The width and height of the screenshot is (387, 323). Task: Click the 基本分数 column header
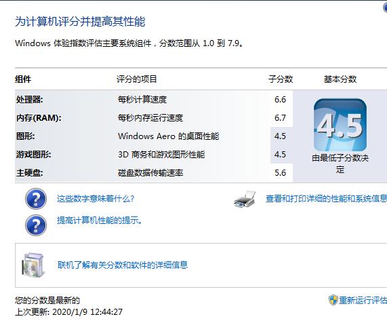pyautogui.click(x=340, y=79)
